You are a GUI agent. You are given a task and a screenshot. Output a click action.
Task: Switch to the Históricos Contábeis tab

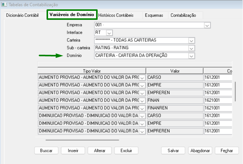pyautogui.click(x=116, y=15)
